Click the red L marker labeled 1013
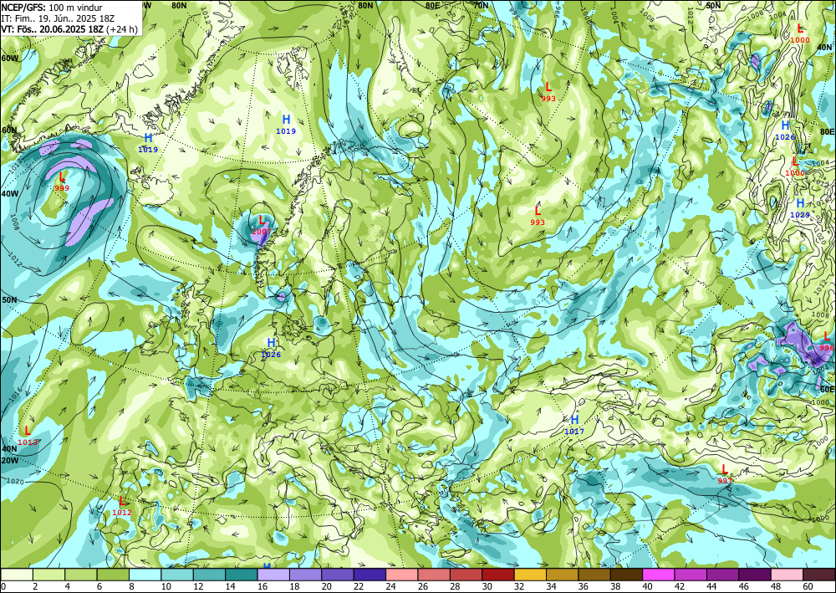This screenshot has width=836, height=593. [28, 431]
